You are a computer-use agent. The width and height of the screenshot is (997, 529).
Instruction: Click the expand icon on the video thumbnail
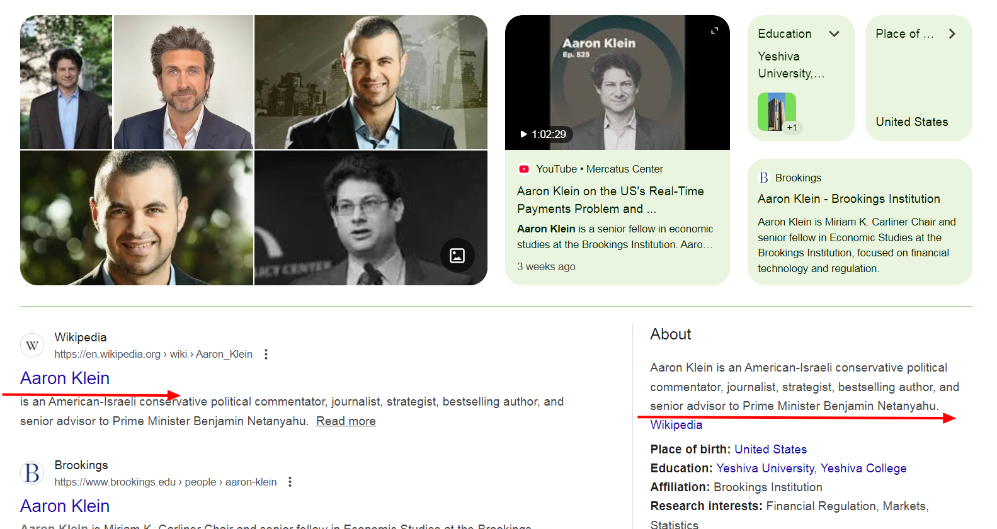pyautogui.click(x=714, y=30)
